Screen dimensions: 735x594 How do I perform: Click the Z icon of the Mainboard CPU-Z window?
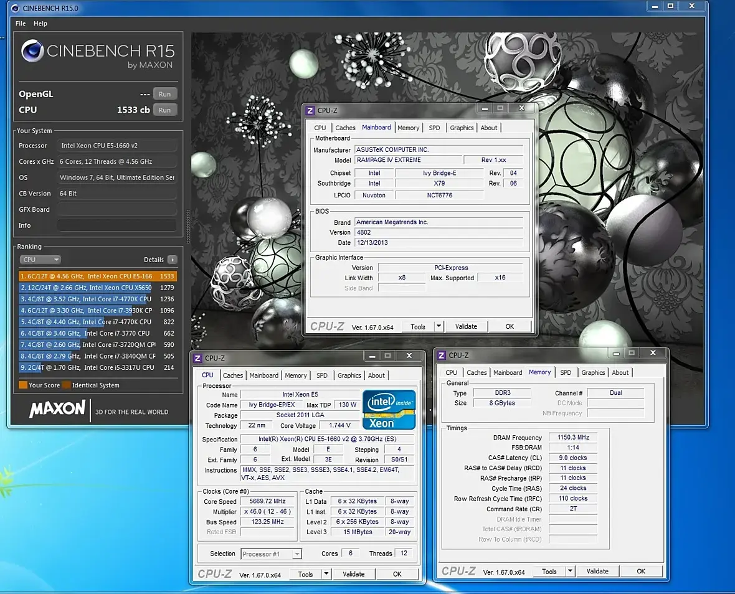pos(310,111)
